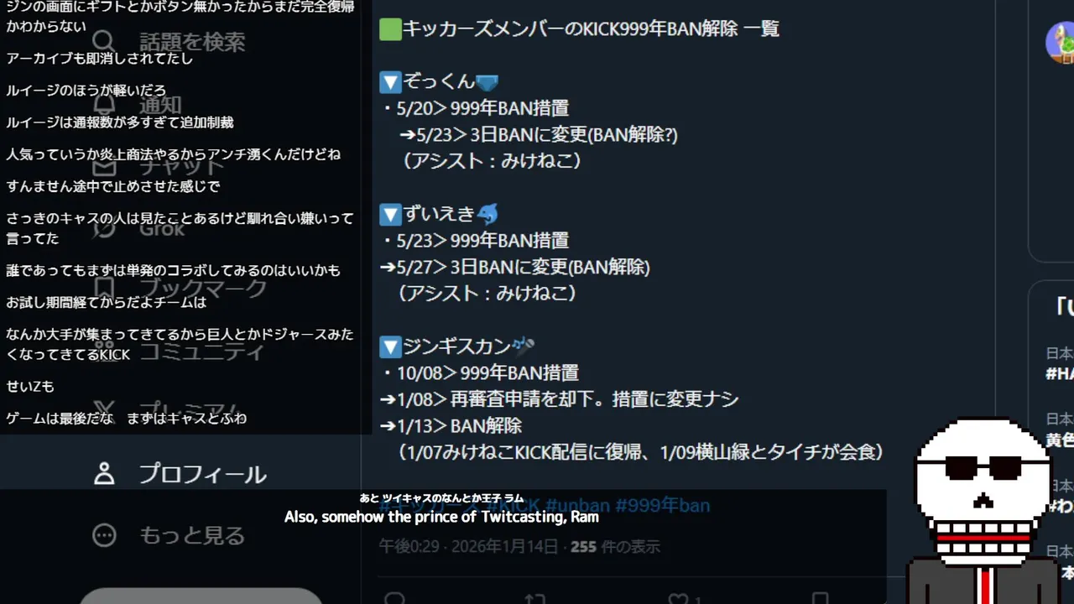The width and height of the screenshot is (1074, 604).
Task: Click line ➔1/08＞再審査申請を却下。措置に変更ナシ
Action: 559,399
